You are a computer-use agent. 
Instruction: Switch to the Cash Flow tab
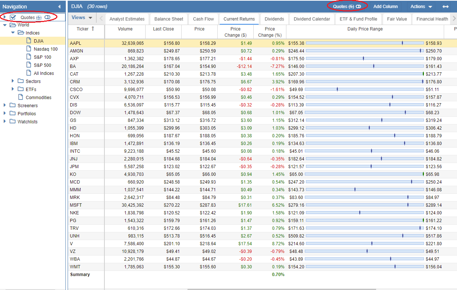[x=203, y=19]
